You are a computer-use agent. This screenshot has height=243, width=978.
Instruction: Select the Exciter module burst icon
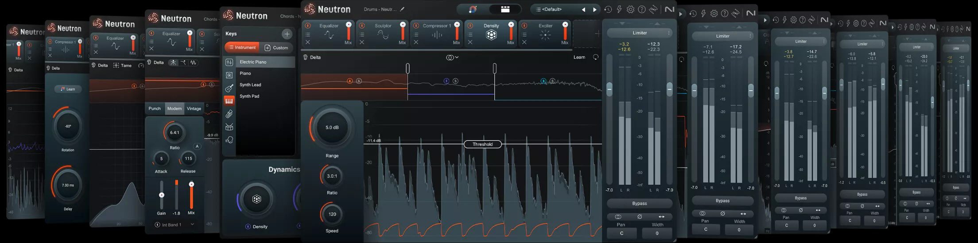coord(545,35)
